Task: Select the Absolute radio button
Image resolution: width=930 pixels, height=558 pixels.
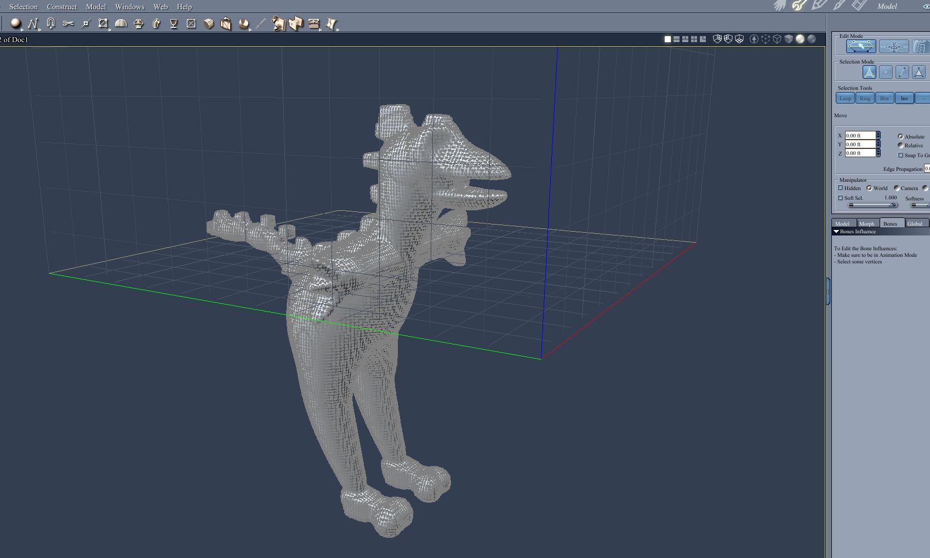Action: point(900,136)
